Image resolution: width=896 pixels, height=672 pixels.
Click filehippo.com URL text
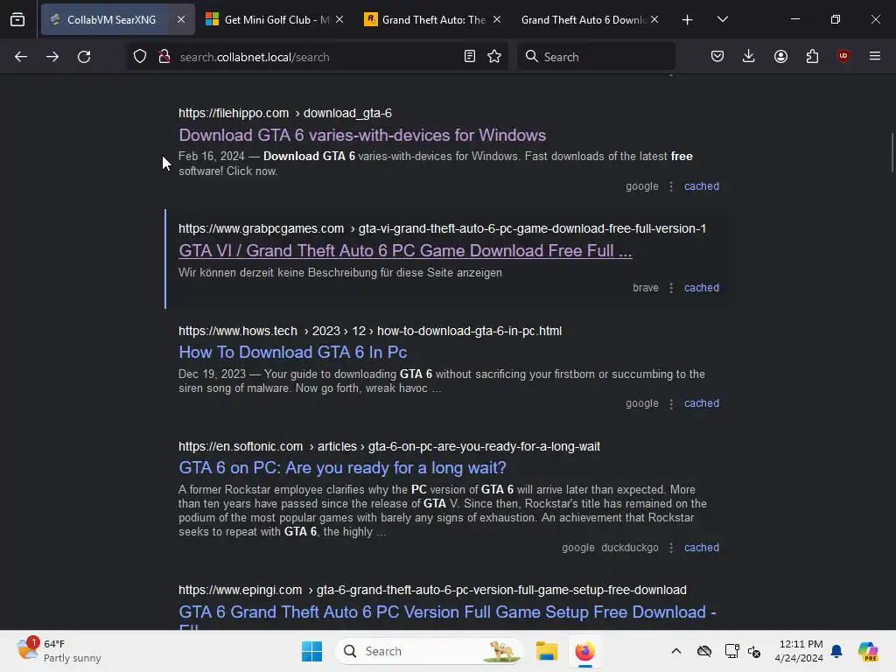tap(233, 113)
